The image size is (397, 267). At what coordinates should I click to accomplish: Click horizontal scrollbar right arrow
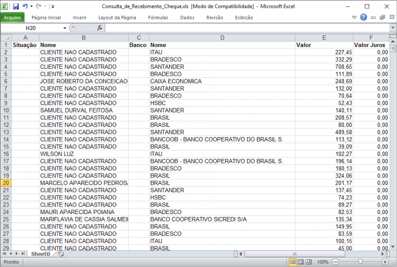(x=383, y=254)
